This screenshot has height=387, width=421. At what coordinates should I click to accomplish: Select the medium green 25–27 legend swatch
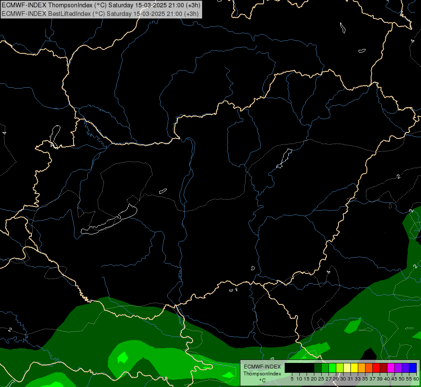point(325,368)
